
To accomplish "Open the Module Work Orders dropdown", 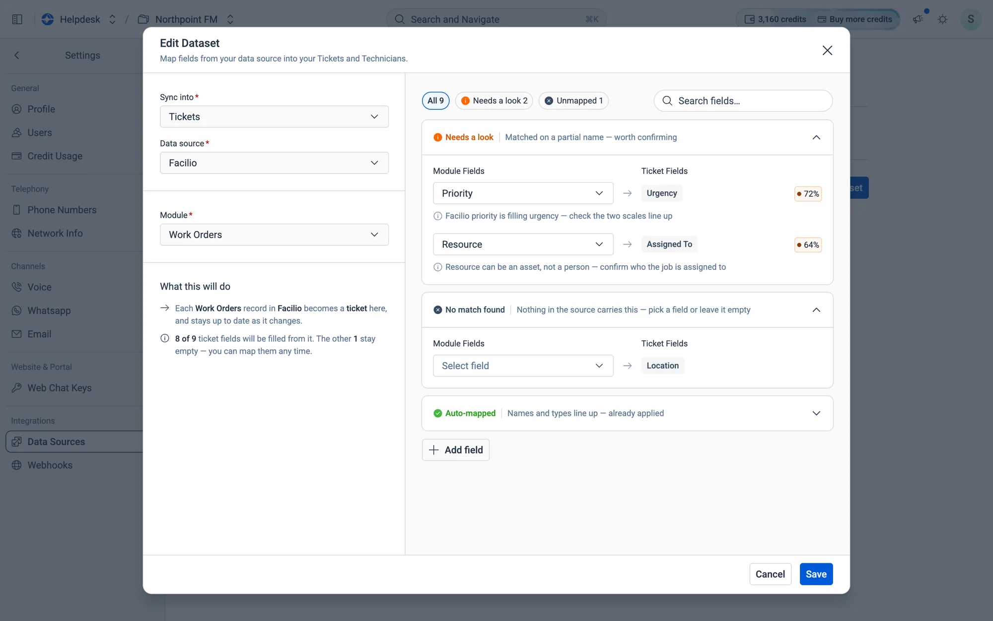I will pyautogui.click(x=274, y=234).
